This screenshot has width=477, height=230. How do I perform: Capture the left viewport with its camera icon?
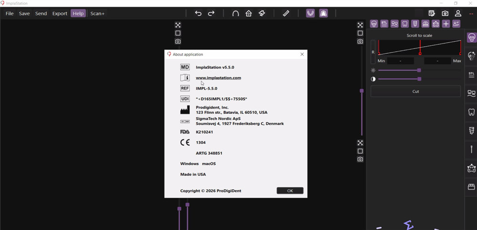pyautogui.click(x=178, y=41)
